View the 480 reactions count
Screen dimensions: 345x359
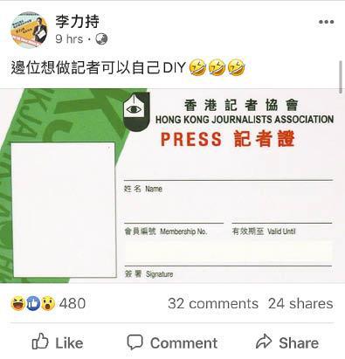pos(72,303)
